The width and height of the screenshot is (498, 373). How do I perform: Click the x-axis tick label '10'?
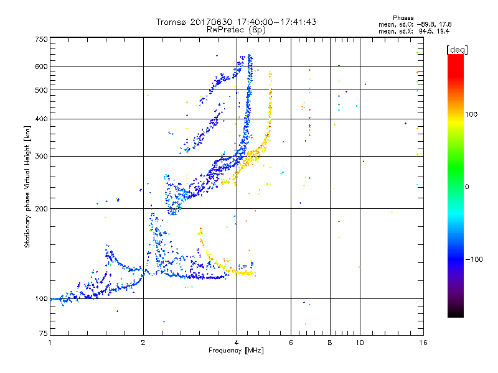[360, 343]
